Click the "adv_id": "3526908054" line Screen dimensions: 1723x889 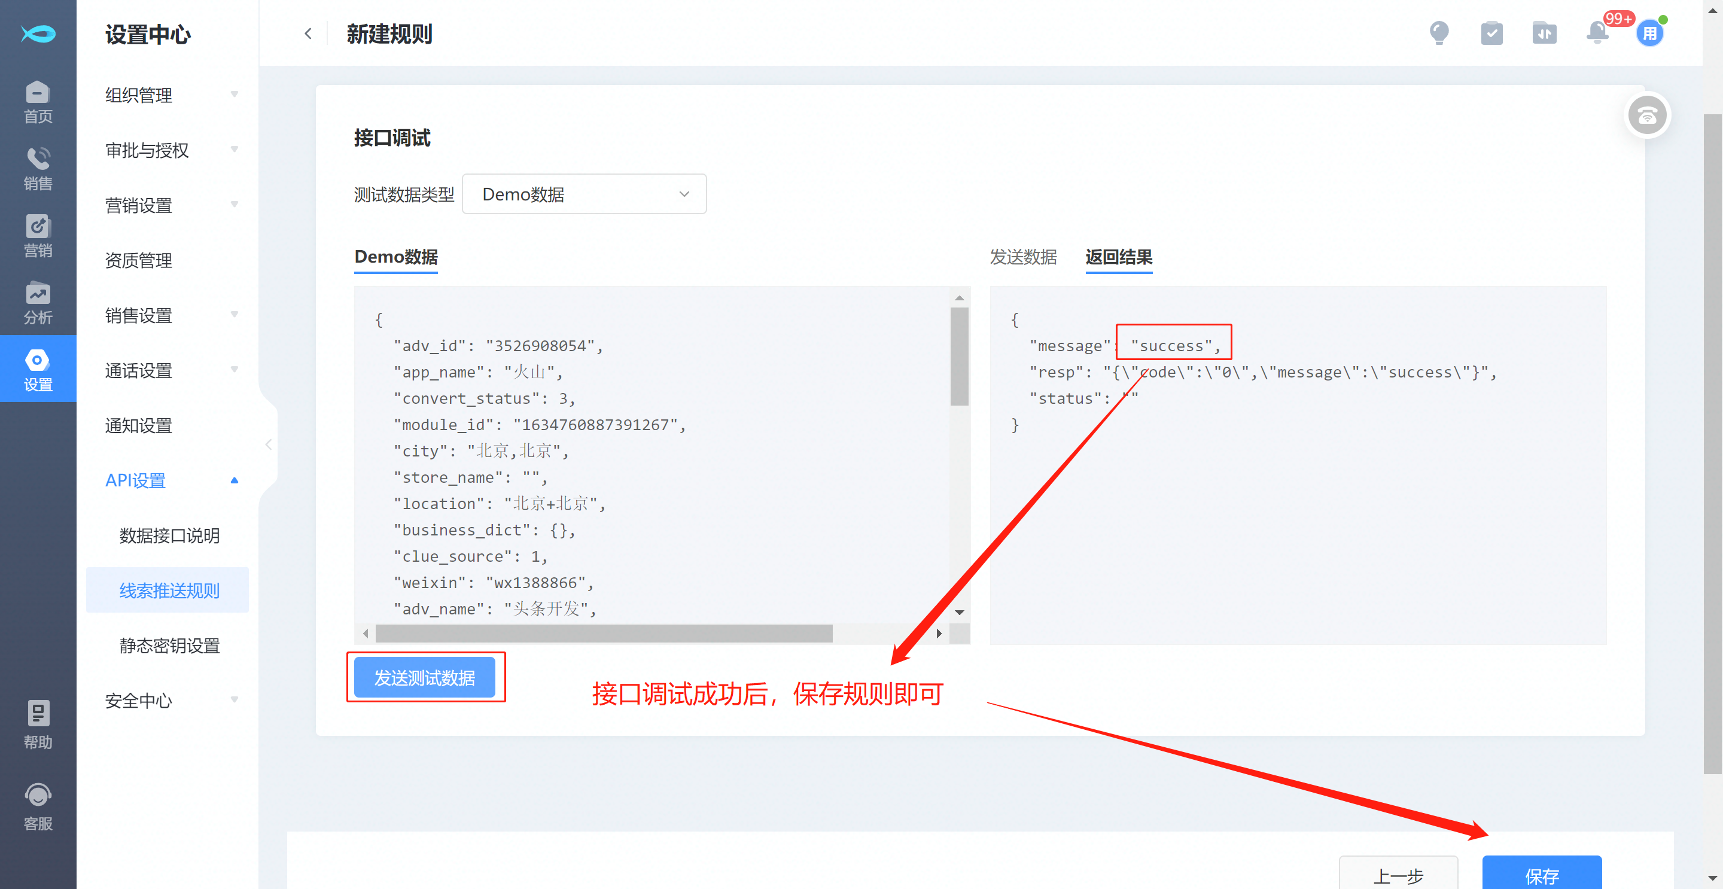(498, 346)
